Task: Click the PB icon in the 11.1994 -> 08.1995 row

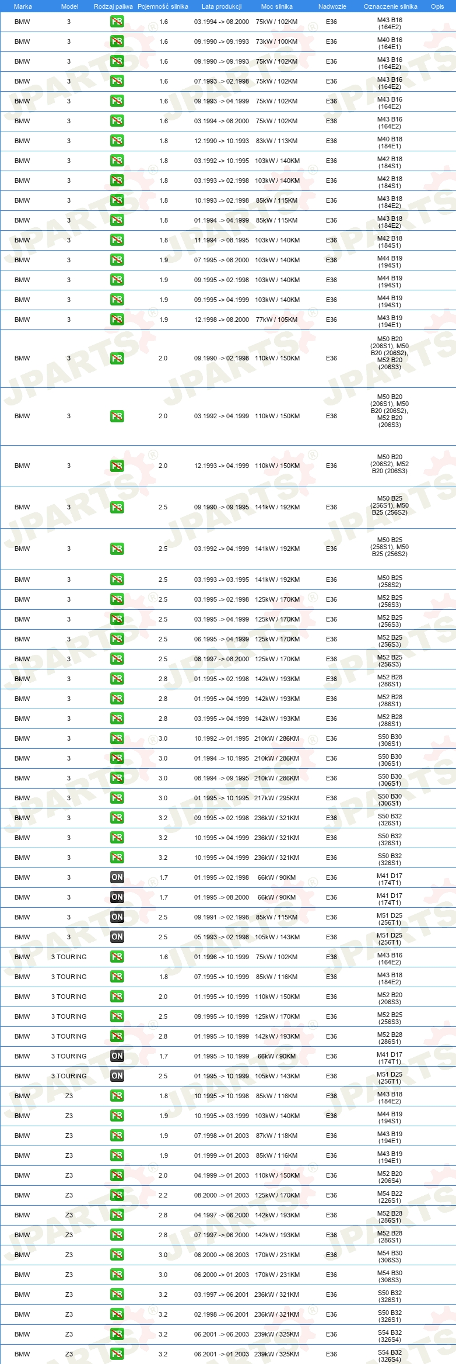Action: 117,240
